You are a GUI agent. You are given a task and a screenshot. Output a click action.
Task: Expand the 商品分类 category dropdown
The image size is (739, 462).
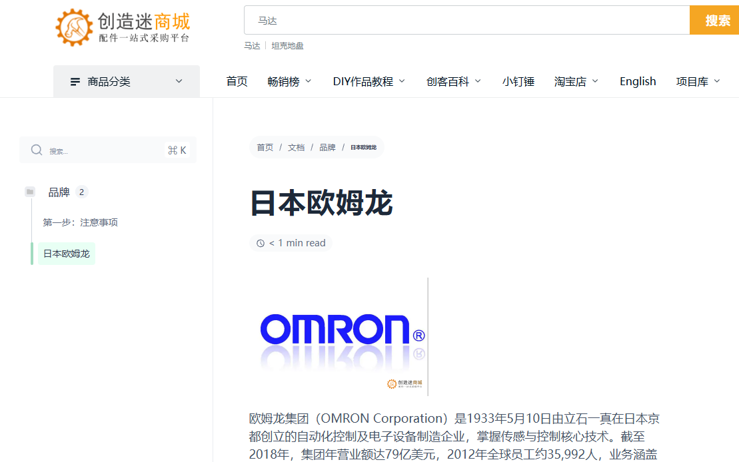point(127,82)
